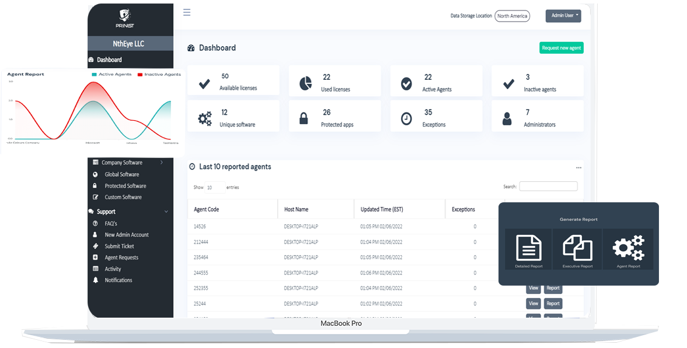The image size is (687, 348).
Task: Click the Request new agent button
Action: [x=561, y=48]
